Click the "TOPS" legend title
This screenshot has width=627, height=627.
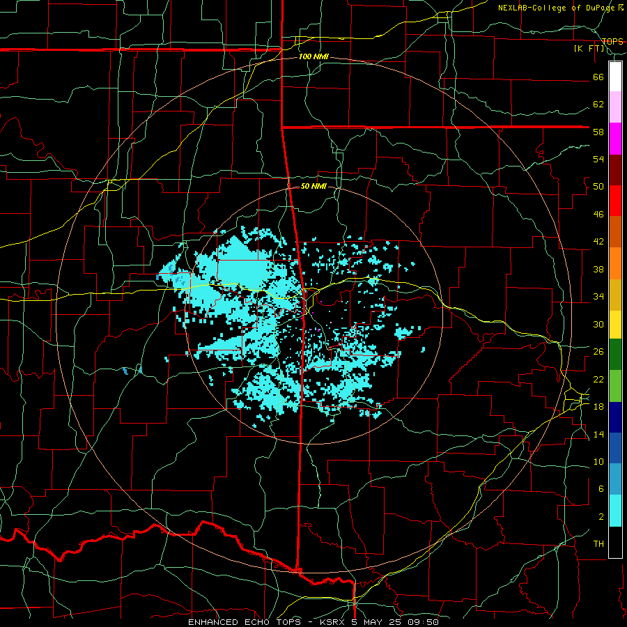pos(612,42)
